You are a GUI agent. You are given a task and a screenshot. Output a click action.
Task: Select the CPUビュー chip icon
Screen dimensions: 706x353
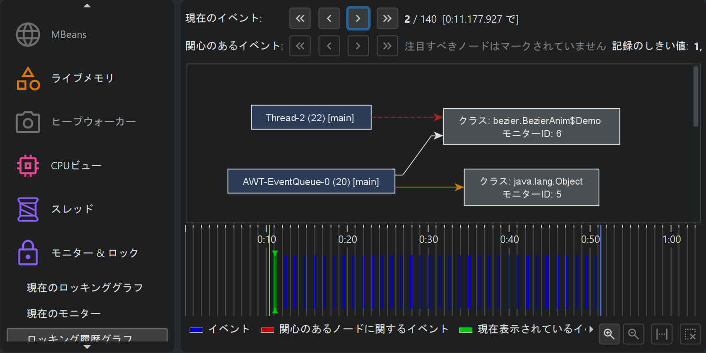tap(28, 166)
